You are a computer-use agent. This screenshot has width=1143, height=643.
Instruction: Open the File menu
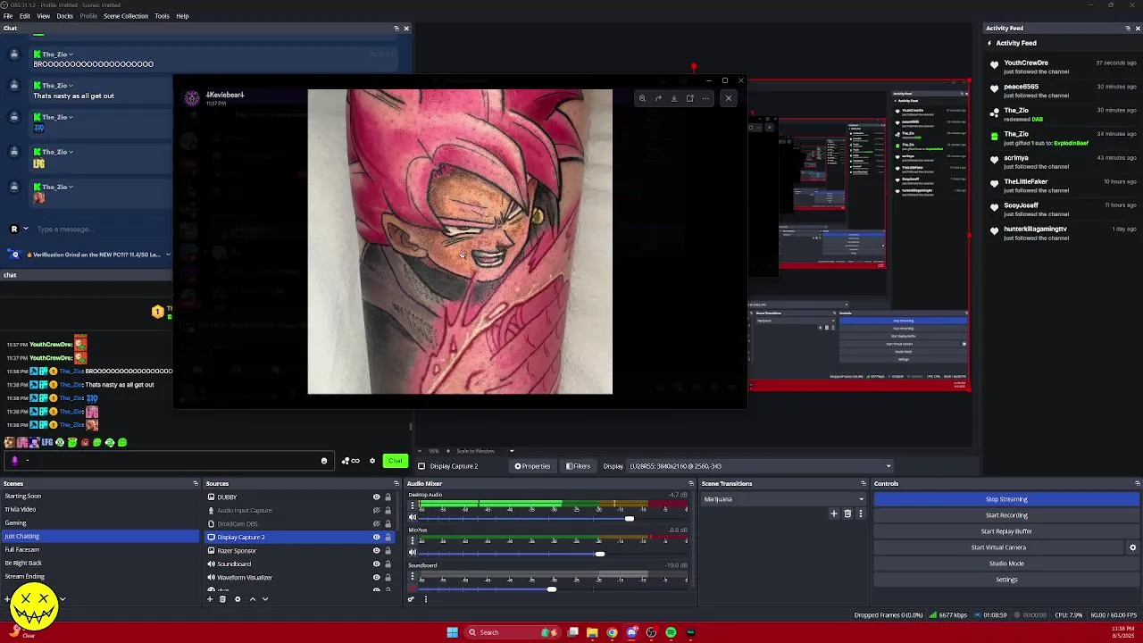[x=8, y=16]
